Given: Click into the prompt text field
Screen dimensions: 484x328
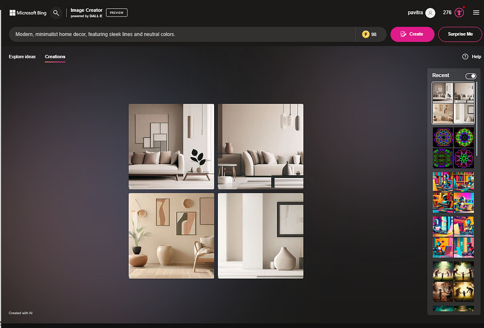Looking at the screenshot, I should click(182, 34).
